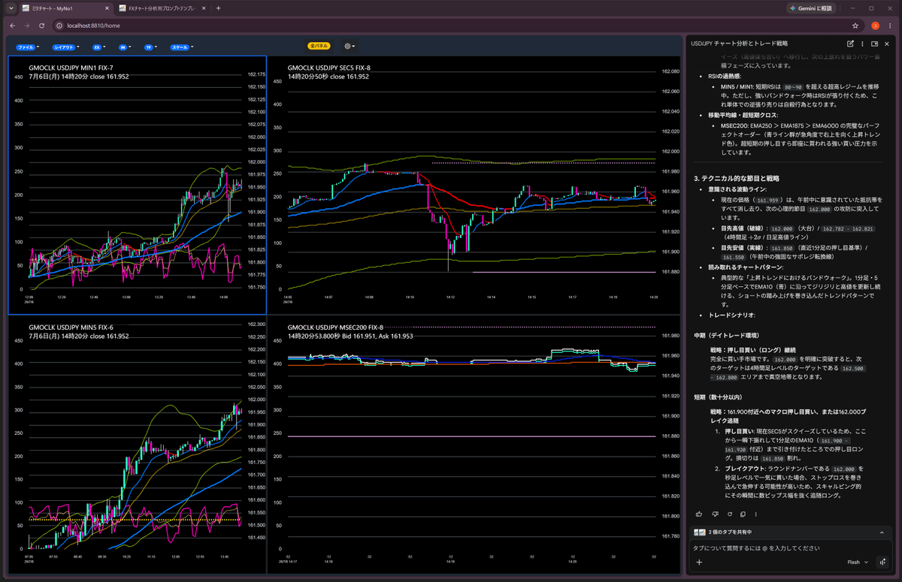Copy the Gemini response
Viewport: 902px width, 582px height.
click(743, 514)
